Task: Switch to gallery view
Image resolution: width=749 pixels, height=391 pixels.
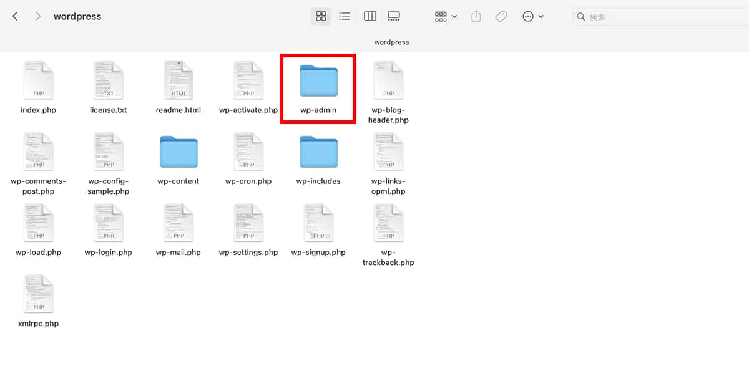Action: pos(394,17)
